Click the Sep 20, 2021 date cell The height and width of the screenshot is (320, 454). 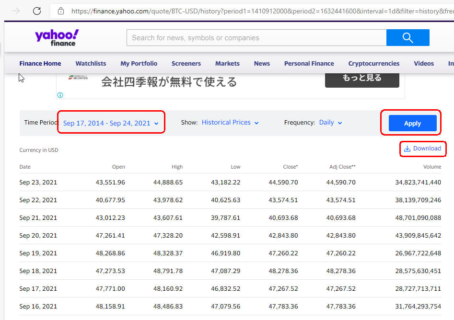coord(38,236)
